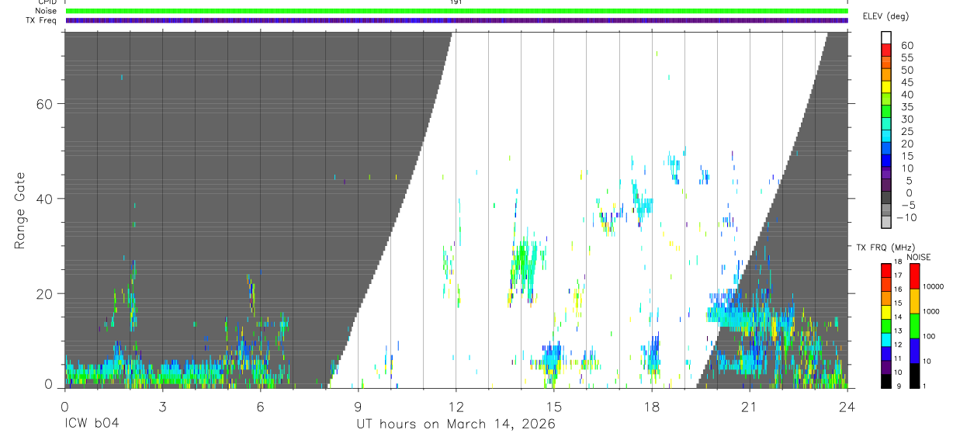Screen dimensions: 953x440
Task: Pick the green elevation swatch between 35 and 30
Action: tap(886, 113)
